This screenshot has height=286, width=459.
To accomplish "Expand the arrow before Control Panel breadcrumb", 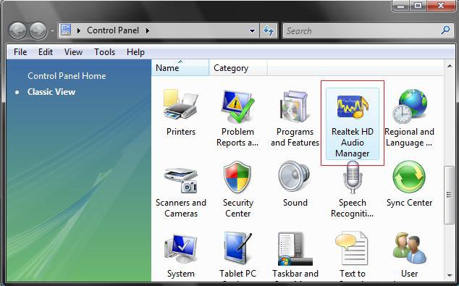I will (x=78, y=30).
